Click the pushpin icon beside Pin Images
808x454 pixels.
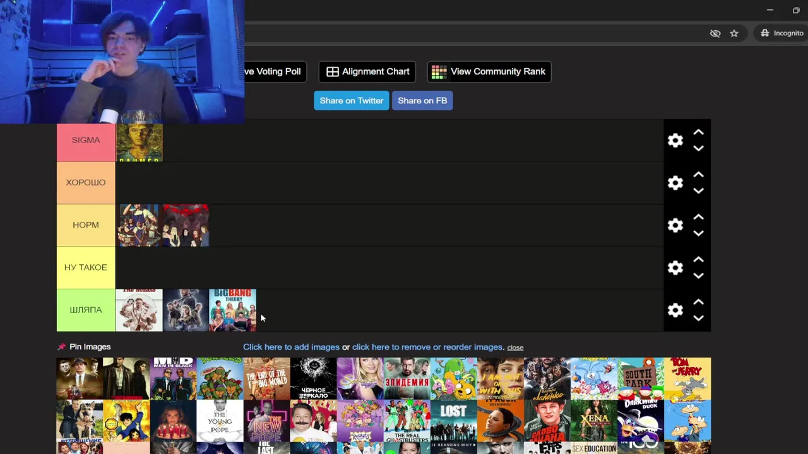click(x=61, y=347)
